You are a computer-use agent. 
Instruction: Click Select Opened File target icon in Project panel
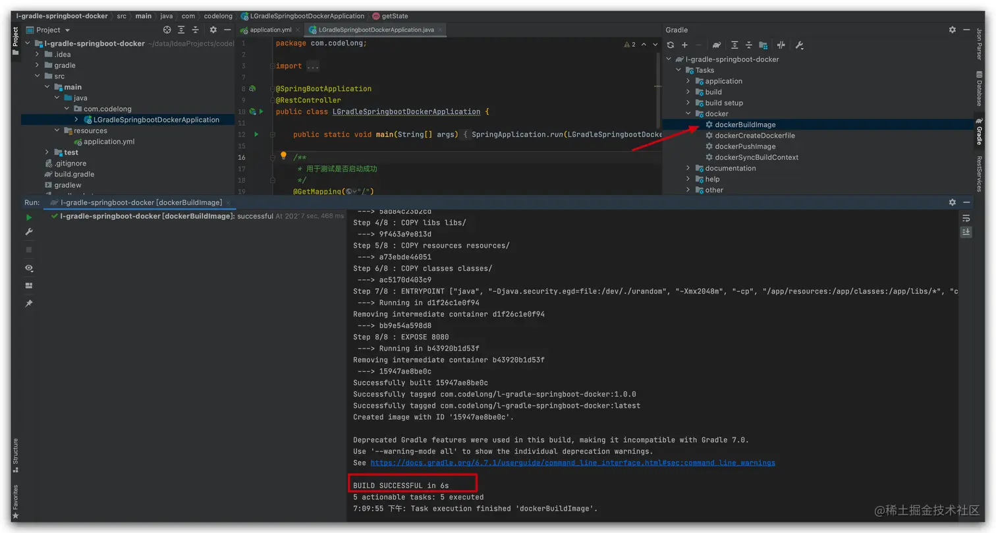167,30
